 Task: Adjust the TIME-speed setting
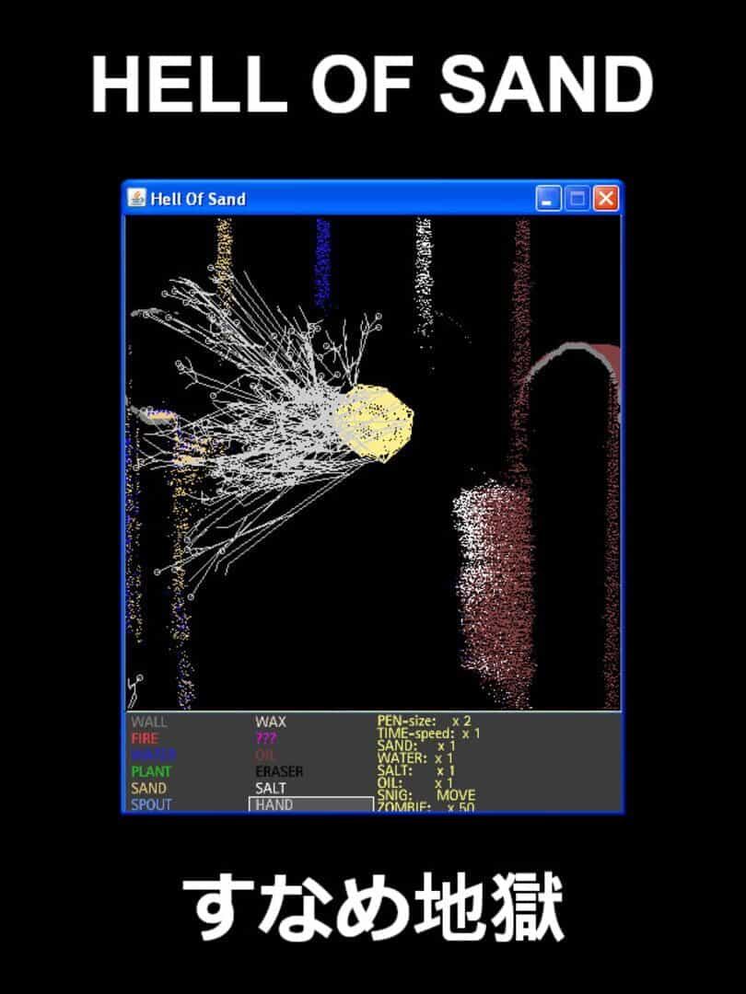[429, 733]
